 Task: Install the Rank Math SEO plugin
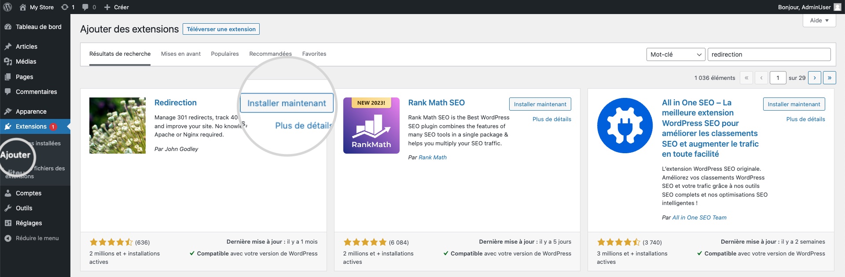(x=540, y=104)
